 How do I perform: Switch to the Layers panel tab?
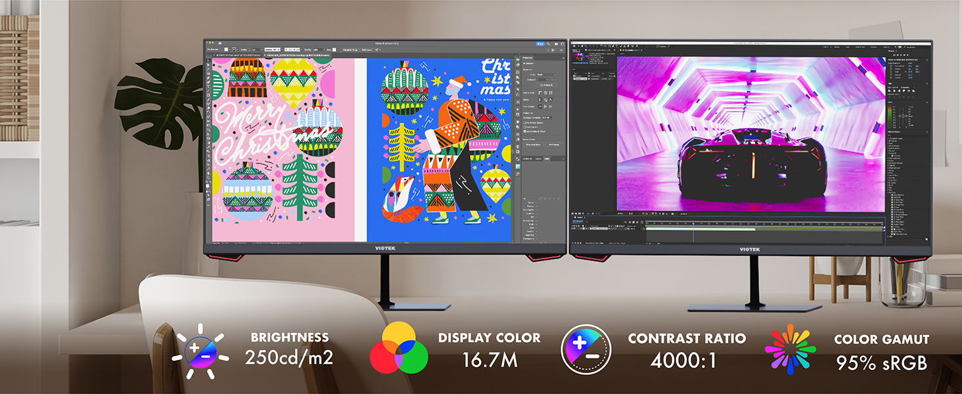coord(538,158)
